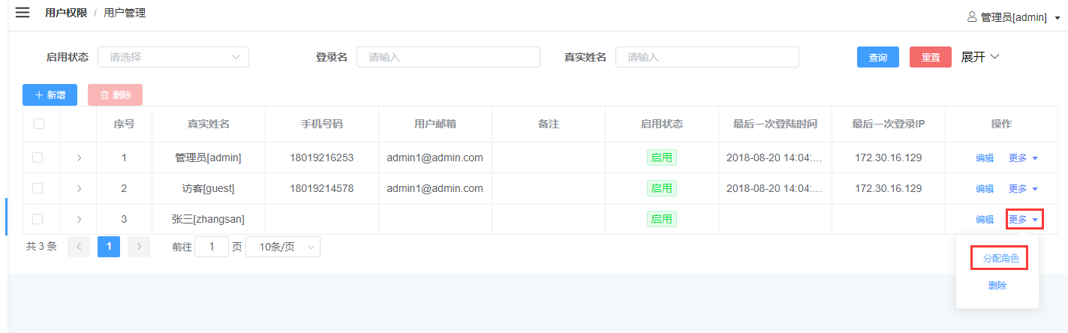Open the 启用状态 filter dropdown
The image size is (1068, 333).
pyautogui.click(x=173, y=57)
